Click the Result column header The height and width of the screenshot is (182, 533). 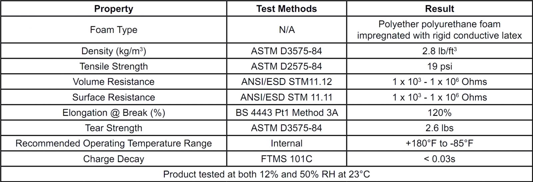click(439, 9)
